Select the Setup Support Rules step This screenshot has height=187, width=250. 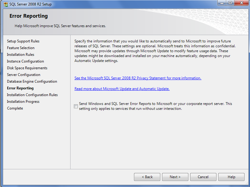(x=23, y=41)
